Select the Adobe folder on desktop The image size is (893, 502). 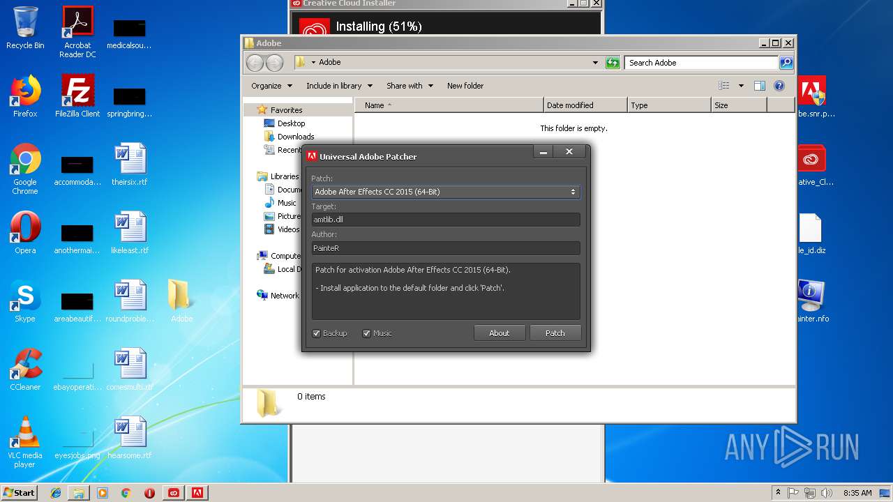181,301
